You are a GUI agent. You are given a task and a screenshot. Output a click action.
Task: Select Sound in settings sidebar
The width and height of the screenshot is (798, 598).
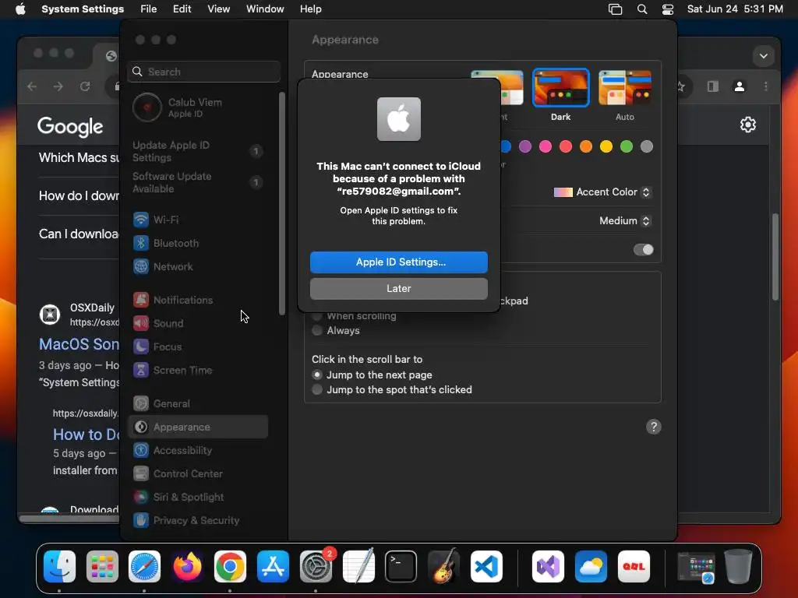[198, 323]
